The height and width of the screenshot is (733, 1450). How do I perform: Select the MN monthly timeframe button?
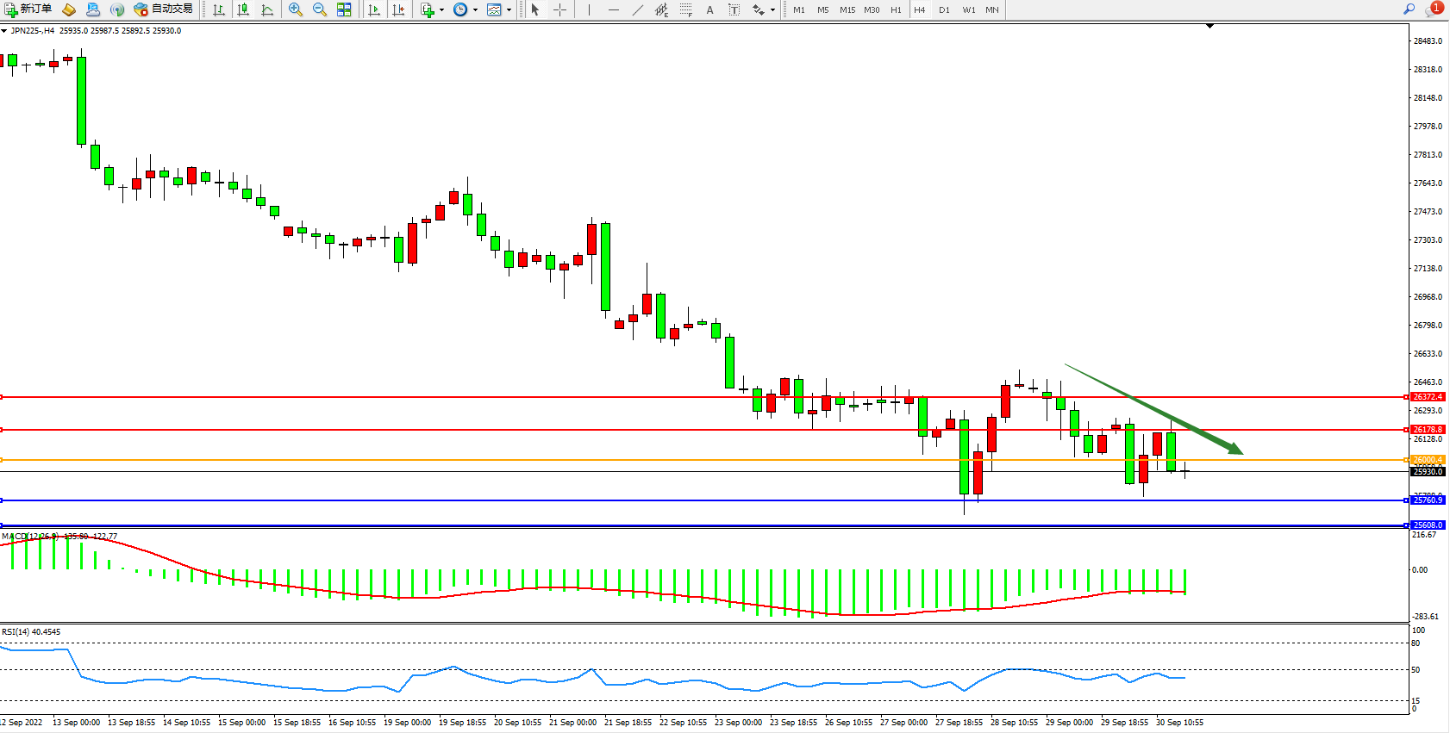click(992, 9)
